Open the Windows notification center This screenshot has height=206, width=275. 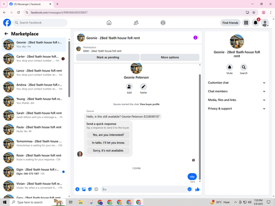click(268, 202)
